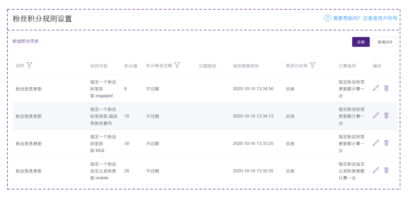408x201 pixels.
Task: Delete the mobile custom data rule
Action: (386, 170)
